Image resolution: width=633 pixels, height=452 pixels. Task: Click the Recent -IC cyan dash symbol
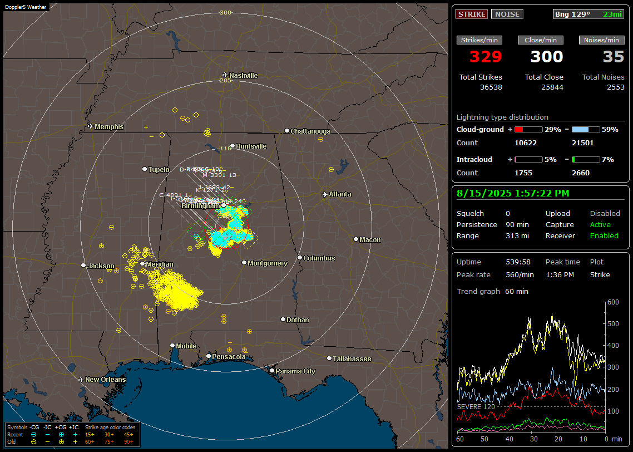(x=48, y=435)
